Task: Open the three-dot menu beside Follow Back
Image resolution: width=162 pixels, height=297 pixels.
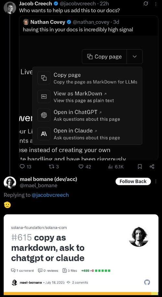Action: (x=156, y=181)
